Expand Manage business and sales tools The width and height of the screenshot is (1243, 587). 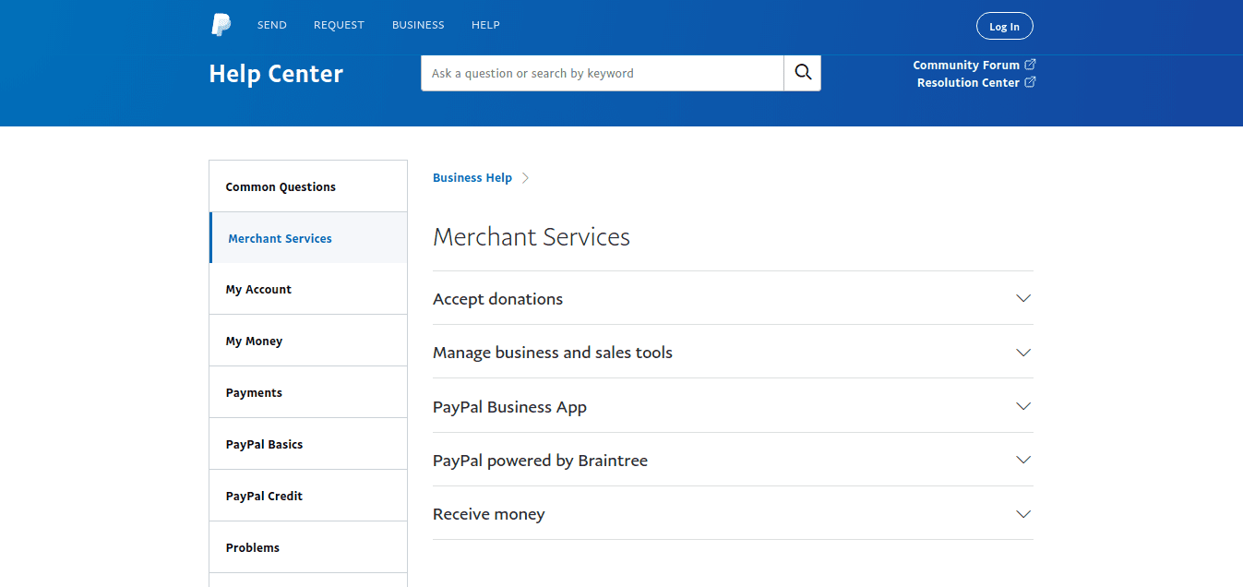[1022, 353]
